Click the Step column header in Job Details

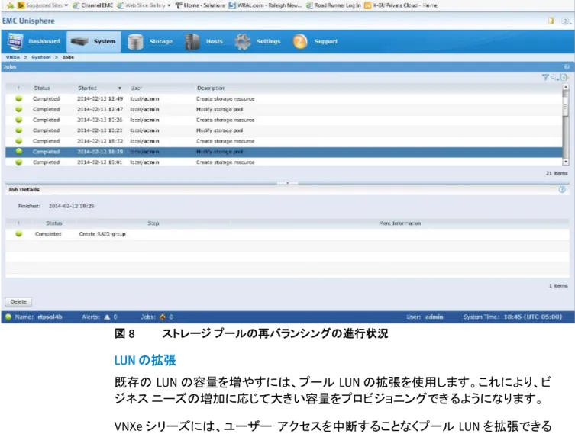153,223
